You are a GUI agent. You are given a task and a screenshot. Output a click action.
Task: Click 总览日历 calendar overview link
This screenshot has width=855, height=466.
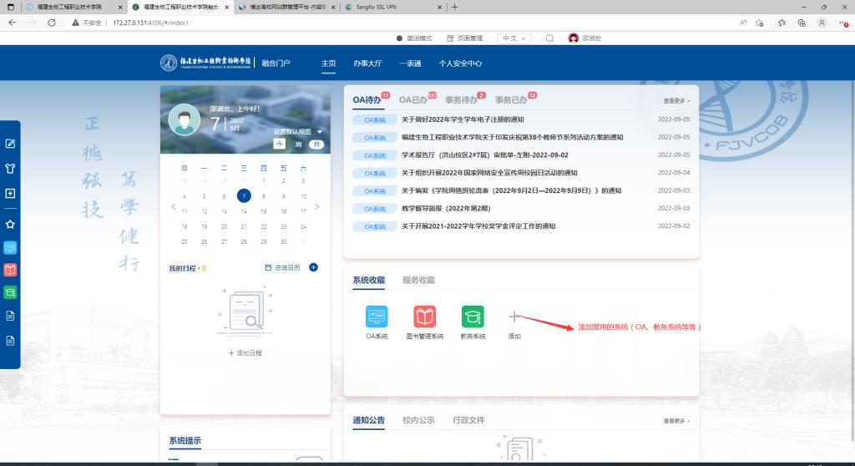click(281, 267)
